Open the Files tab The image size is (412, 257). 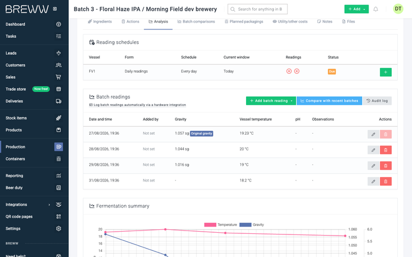[x=348, y=21]
